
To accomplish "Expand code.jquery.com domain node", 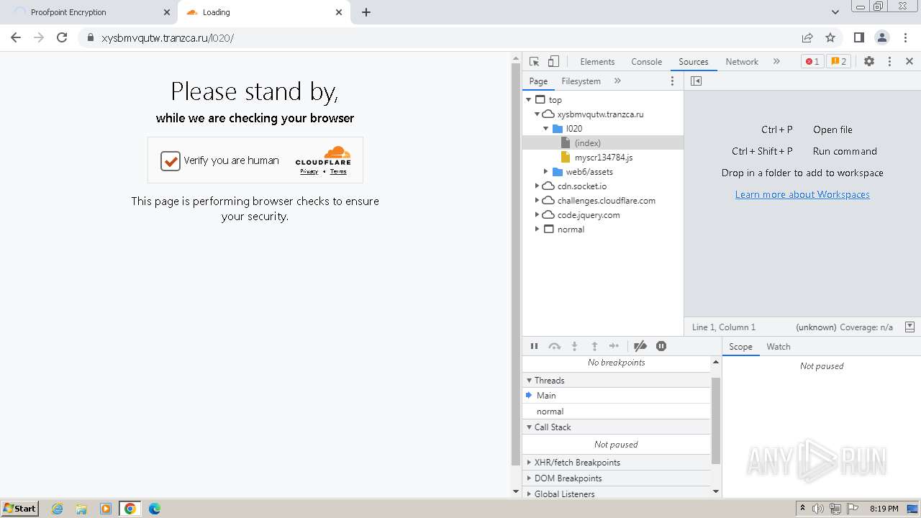I will [537, 215].
